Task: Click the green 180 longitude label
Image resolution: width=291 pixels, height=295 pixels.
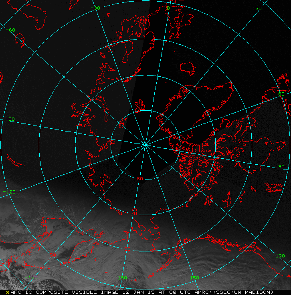Action: coord(122,278)
